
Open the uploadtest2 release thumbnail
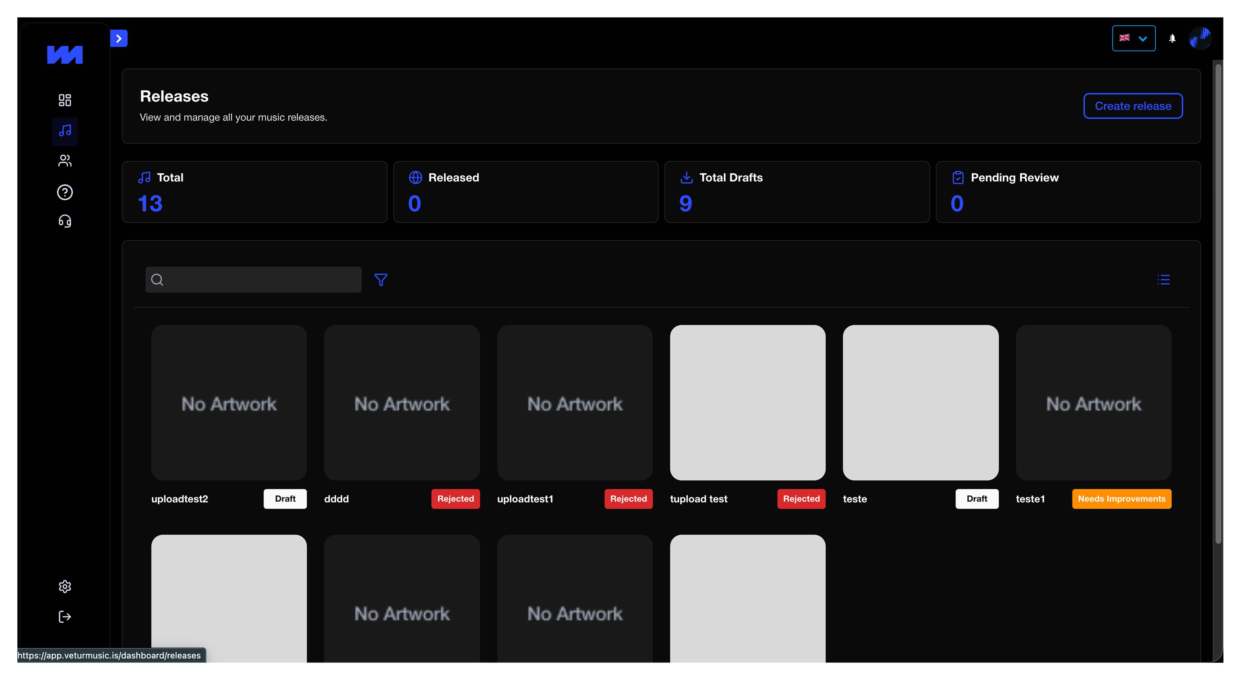tap(229, 403)
